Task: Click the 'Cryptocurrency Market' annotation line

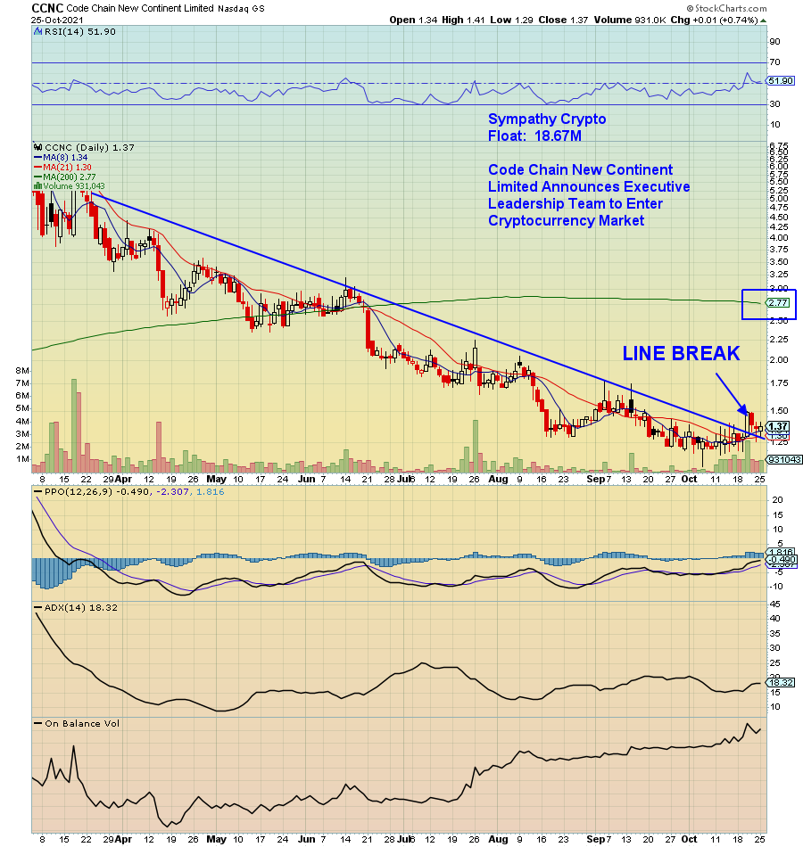Action: pyautogui.click(x=566, y=220)
